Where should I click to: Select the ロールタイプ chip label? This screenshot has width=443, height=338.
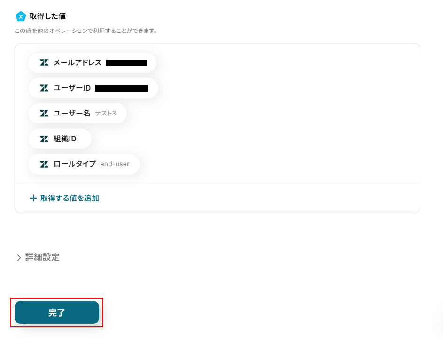[74, 164]
